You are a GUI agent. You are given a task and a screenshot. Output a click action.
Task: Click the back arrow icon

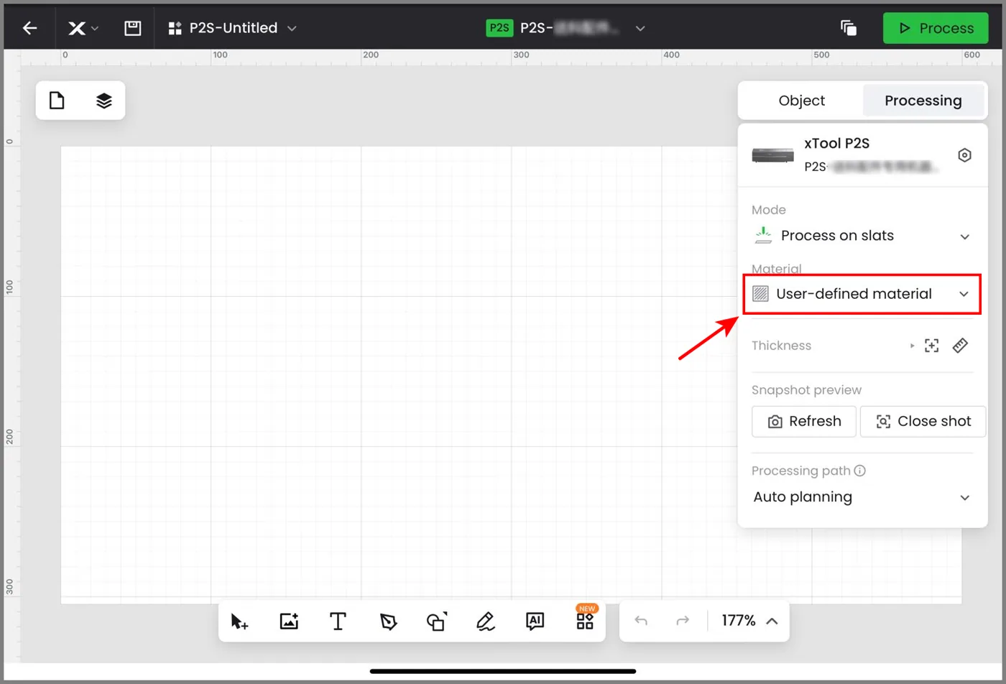click(x=29, y=28)
